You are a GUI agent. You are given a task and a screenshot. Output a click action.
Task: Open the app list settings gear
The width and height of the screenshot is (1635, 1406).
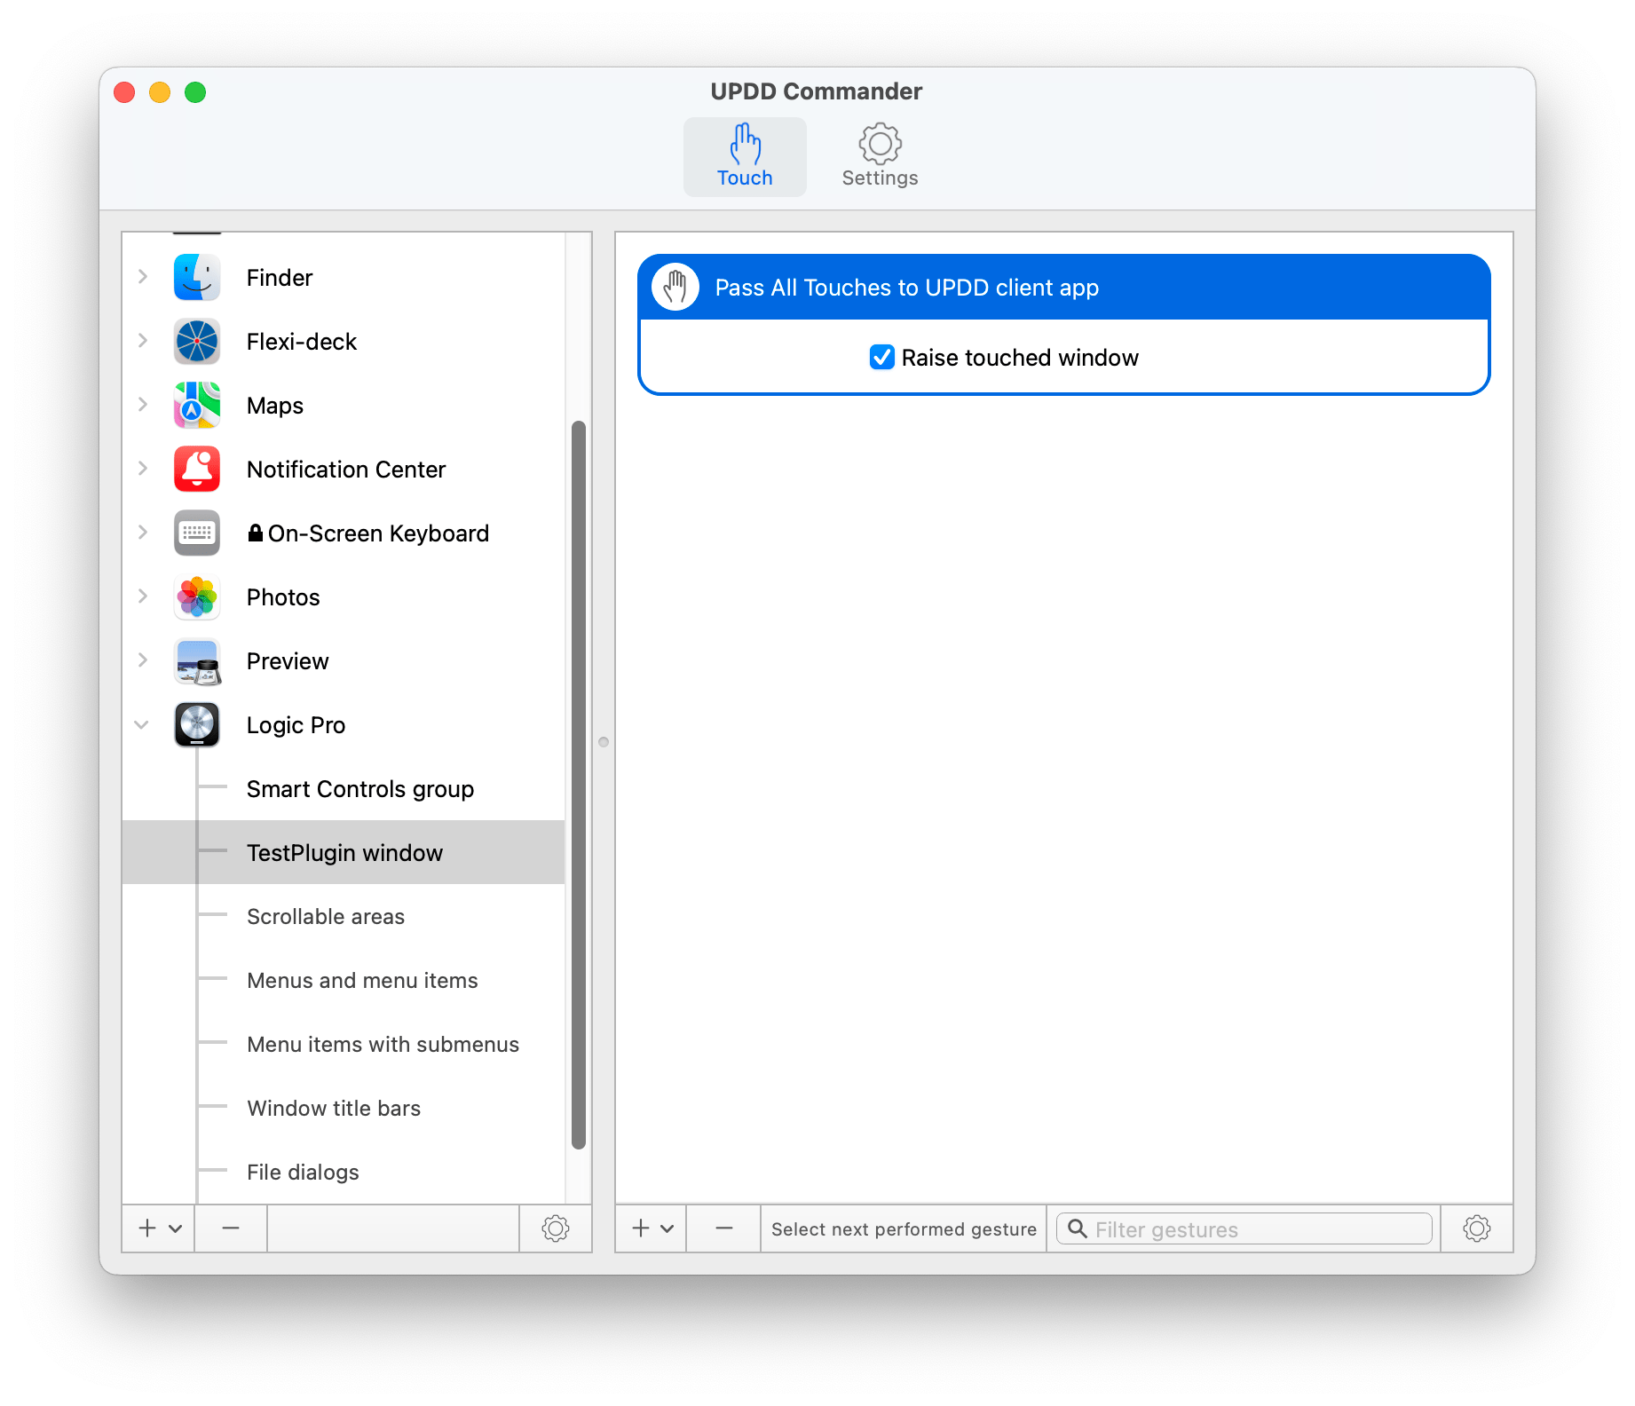(555, 1228)
